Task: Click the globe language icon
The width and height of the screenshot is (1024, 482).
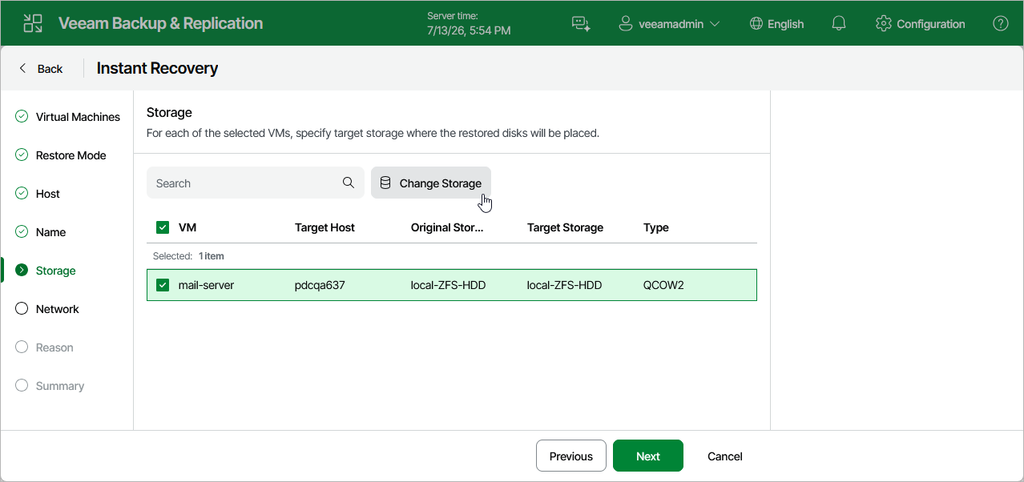Action: click(756, 24)
